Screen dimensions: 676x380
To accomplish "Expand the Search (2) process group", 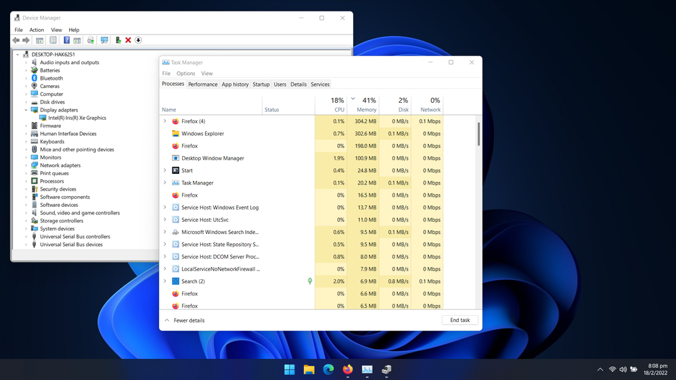I will pos(164,281).
